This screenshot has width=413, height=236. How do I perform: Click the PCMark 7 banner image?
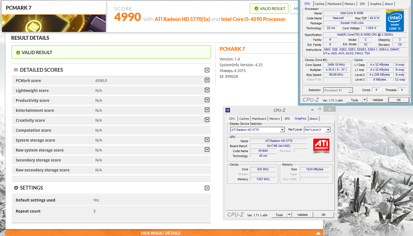[54, 23]
